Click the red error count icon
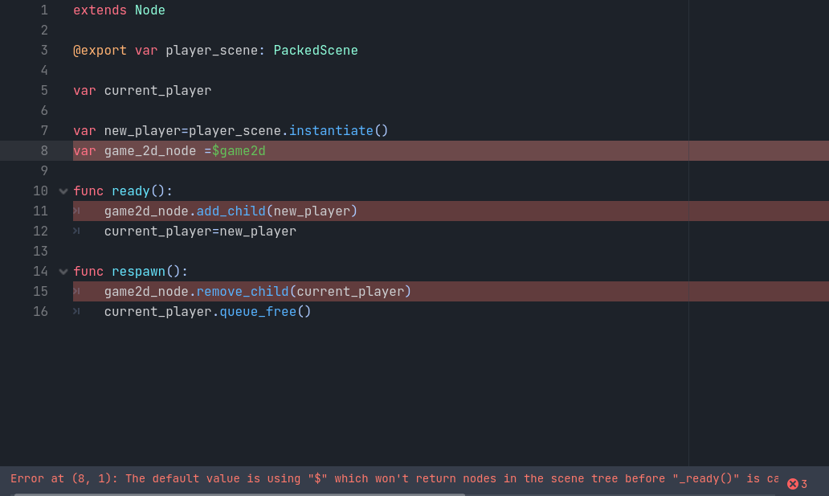This screenshot has height=496, width=829. tap(793, 483)
